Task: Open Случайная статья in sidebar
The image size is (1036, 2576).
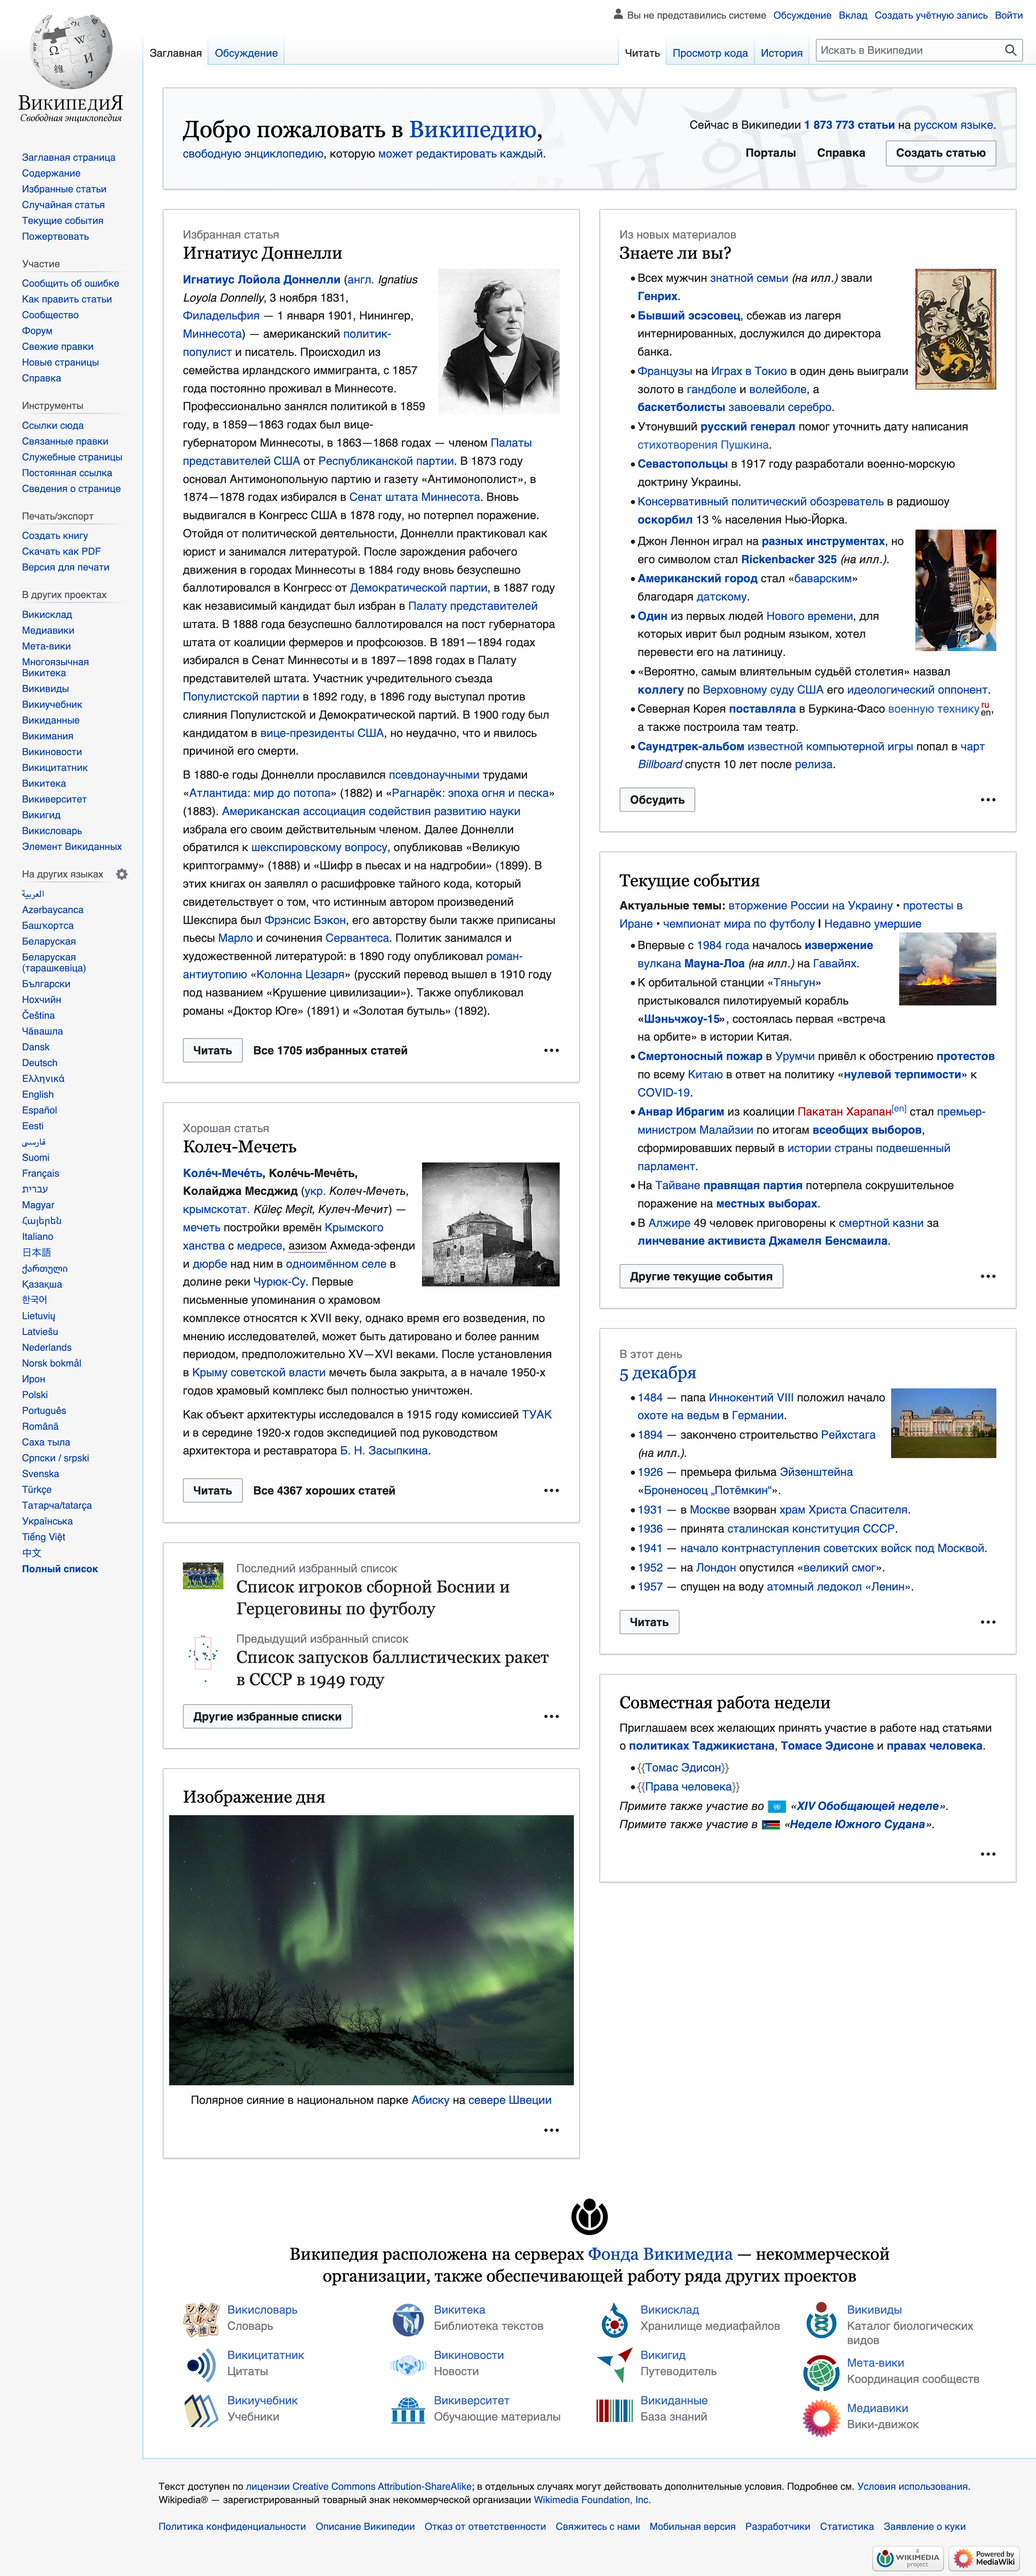Action: [x=63, y=205]
